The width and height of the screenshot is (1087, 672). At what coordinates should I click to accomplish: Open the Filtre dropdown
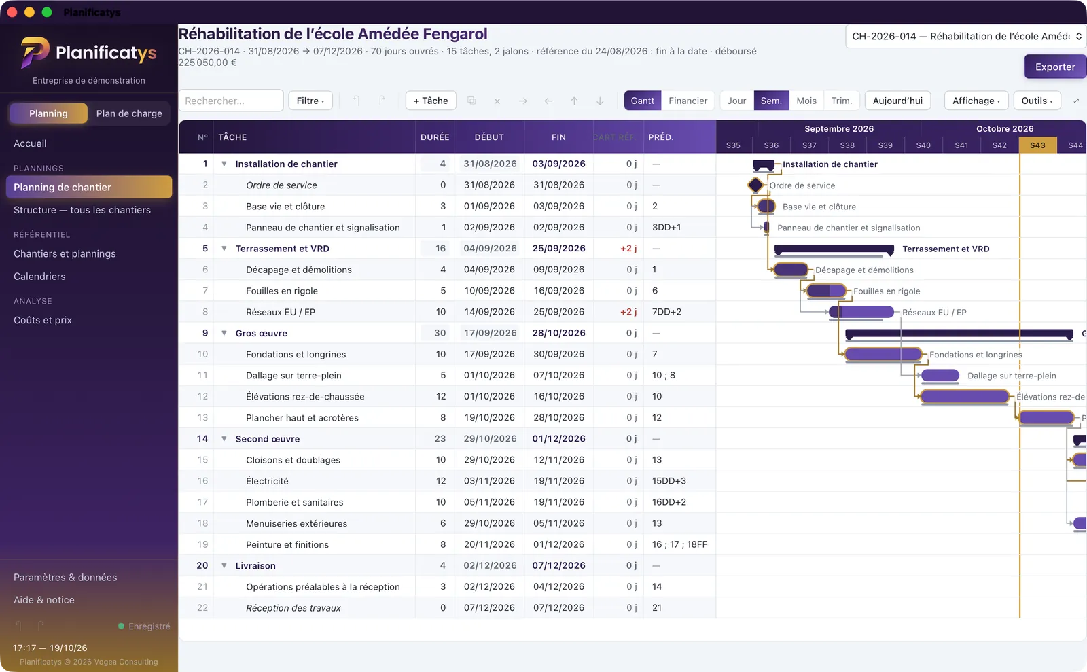(x=310, y=101)
